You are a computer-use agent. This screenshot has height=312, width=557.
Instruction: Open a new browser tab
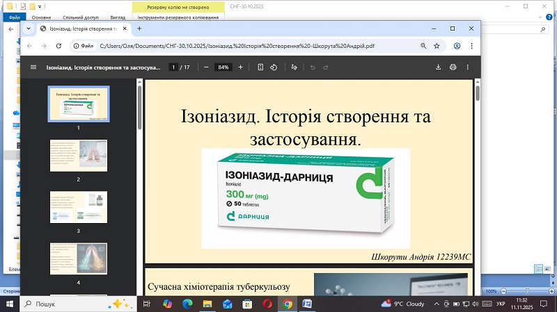[x=139, y=28]
